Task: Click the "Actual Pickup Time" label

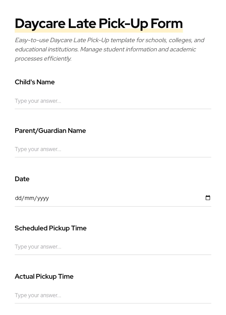Action: [x=44, y=277]
